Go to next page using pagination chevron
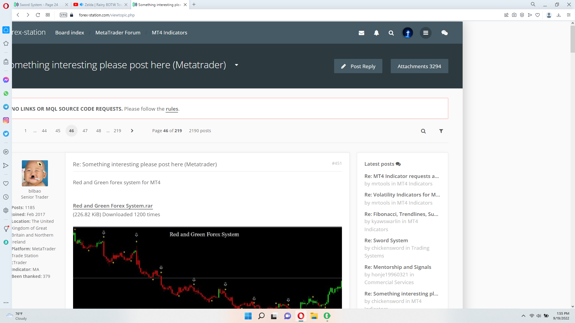The height and width of the screenshot is (323, 575). point(132,131)
